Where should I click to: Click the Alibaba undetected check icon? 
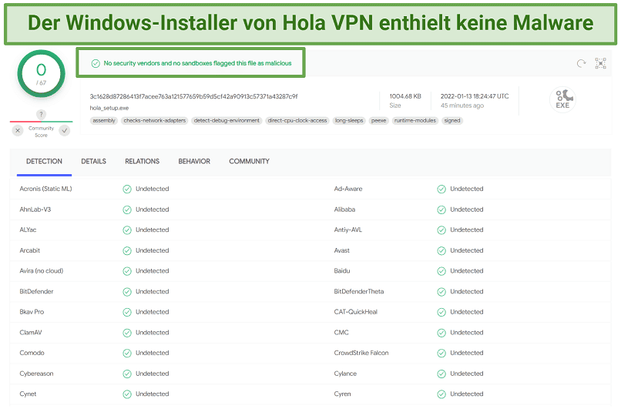pyautogui.click(x=441, y=210)
